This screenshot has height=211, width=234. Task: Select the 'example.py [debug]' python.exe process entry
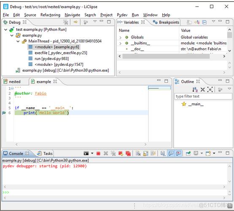62,70
